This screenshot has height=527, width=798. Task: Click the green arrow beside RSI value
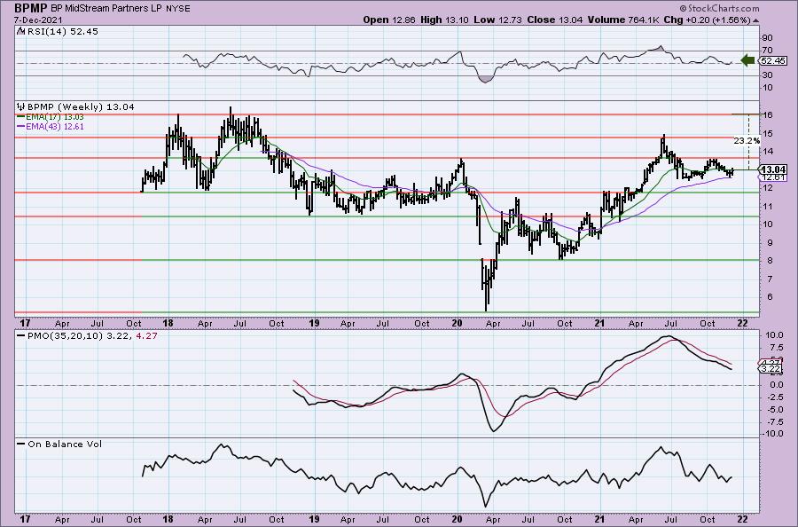(x=747, y=60)
